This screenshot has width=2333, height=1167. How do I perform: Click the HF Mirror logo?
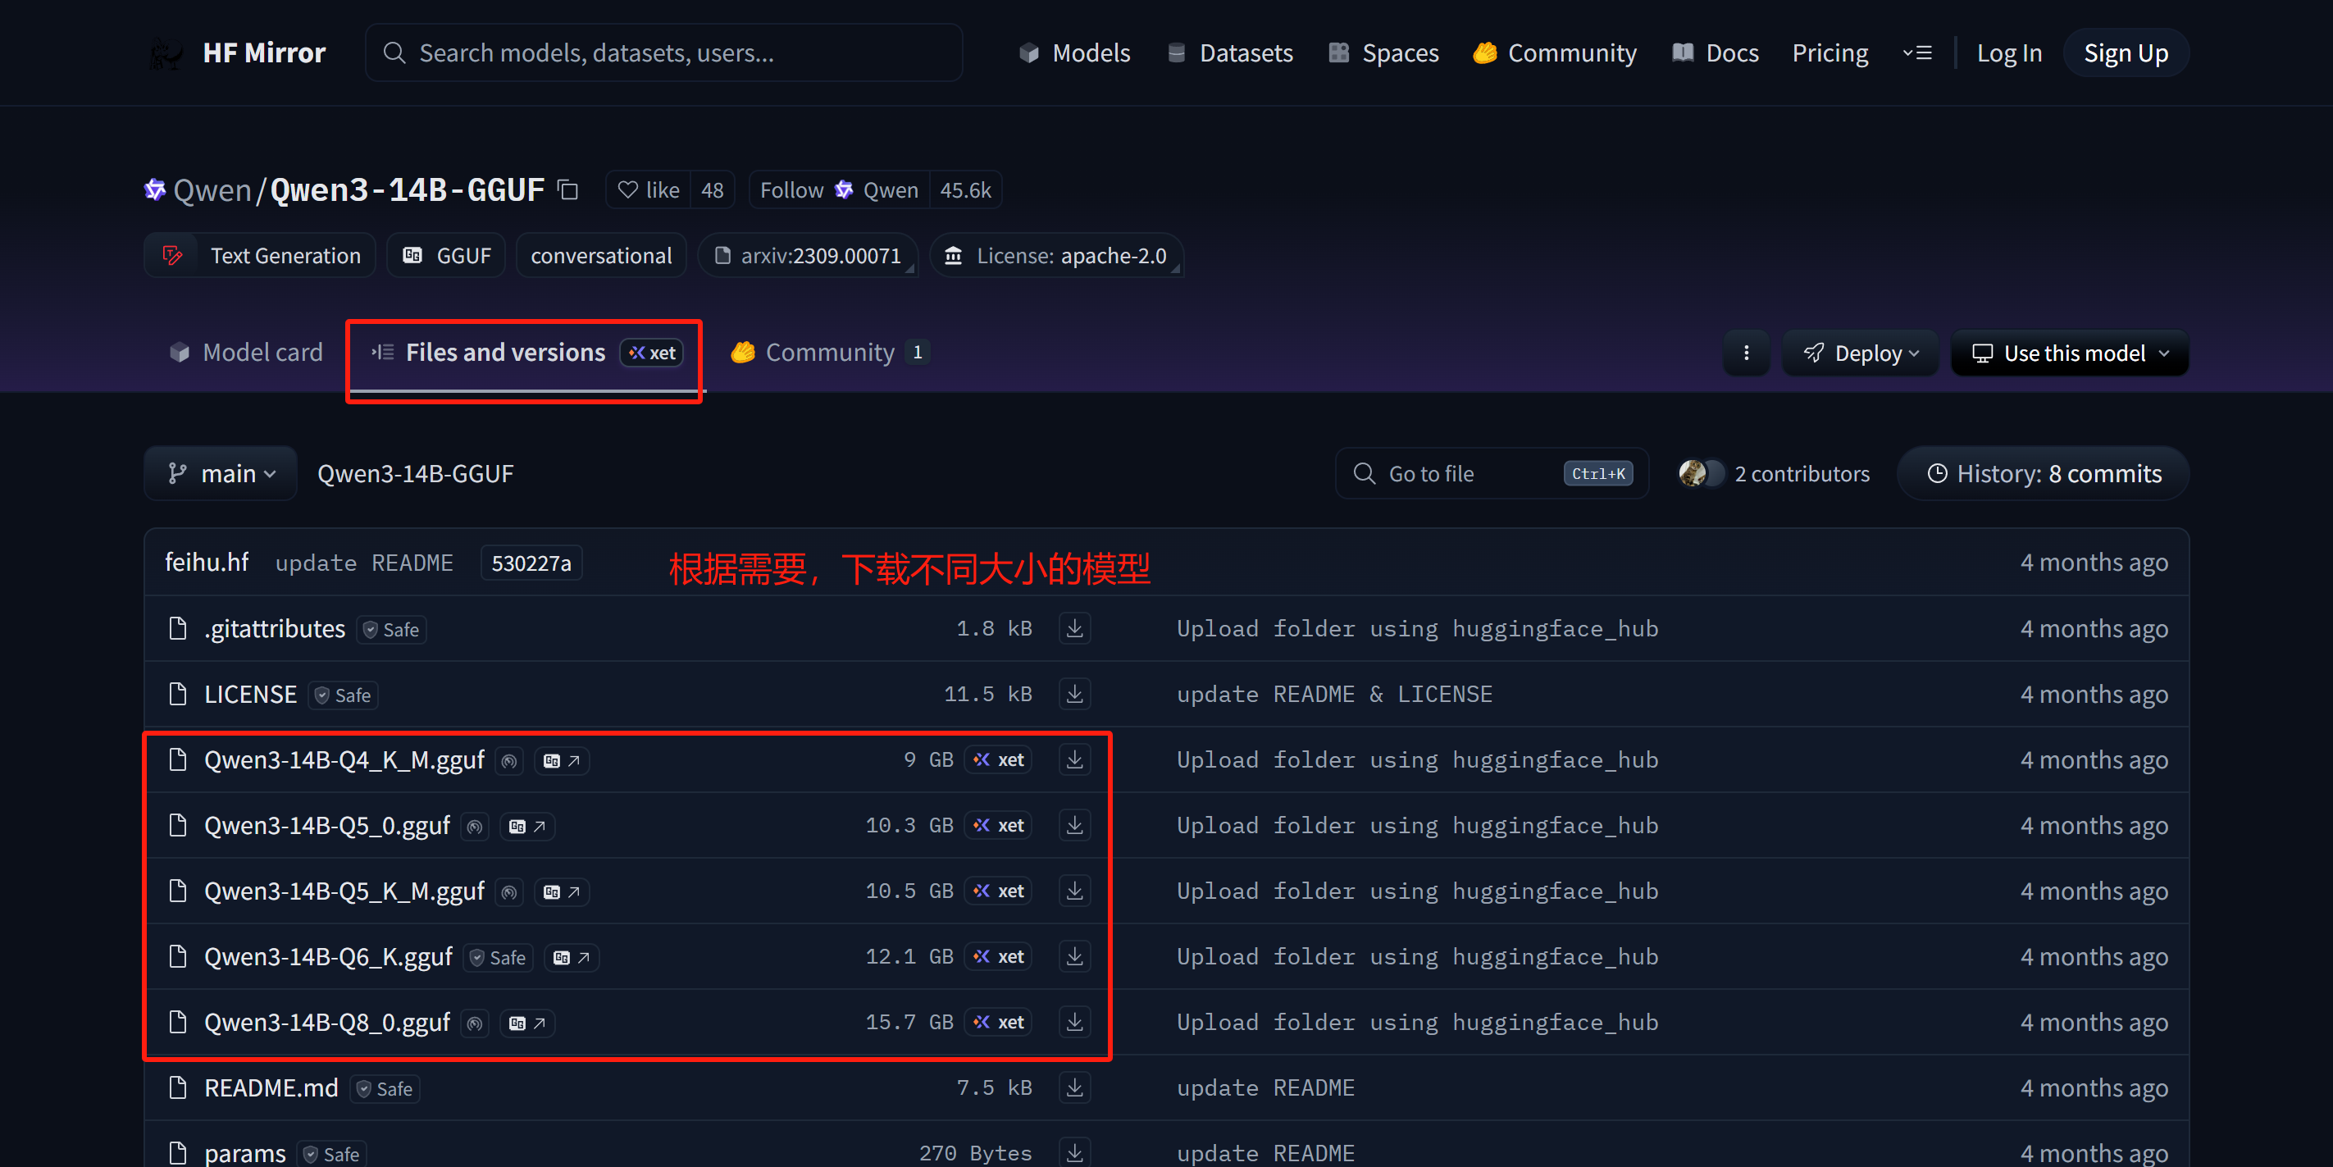click(238, 52)
